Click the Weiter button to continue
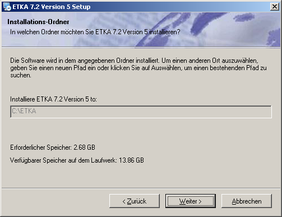The image size is (282, 217). coord(191,201)
